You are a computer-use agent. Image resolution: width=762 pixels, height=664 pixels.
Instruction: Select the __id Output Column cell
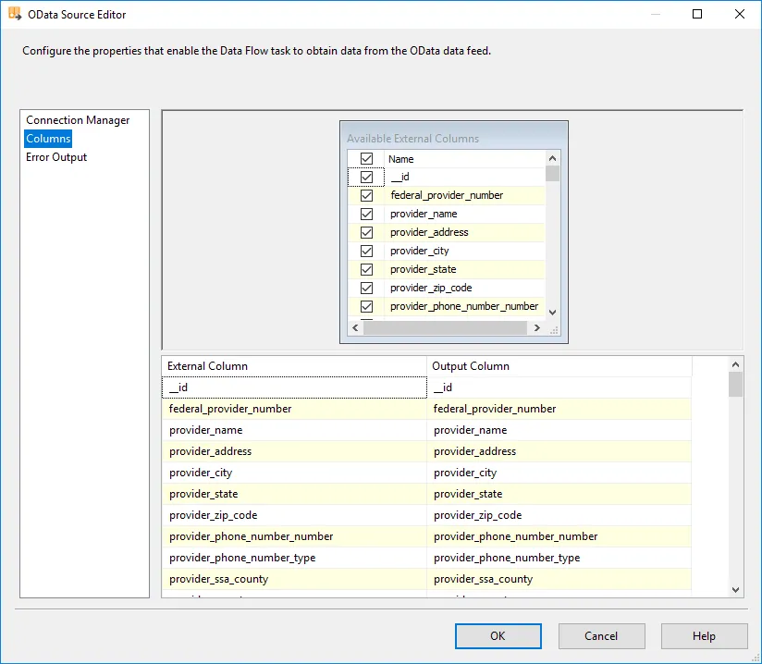(559, 387)
